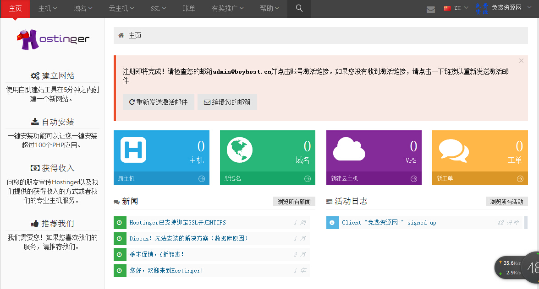Click the 主页 breadcrumb text
The image size is (539, 289).
point(135,35)
